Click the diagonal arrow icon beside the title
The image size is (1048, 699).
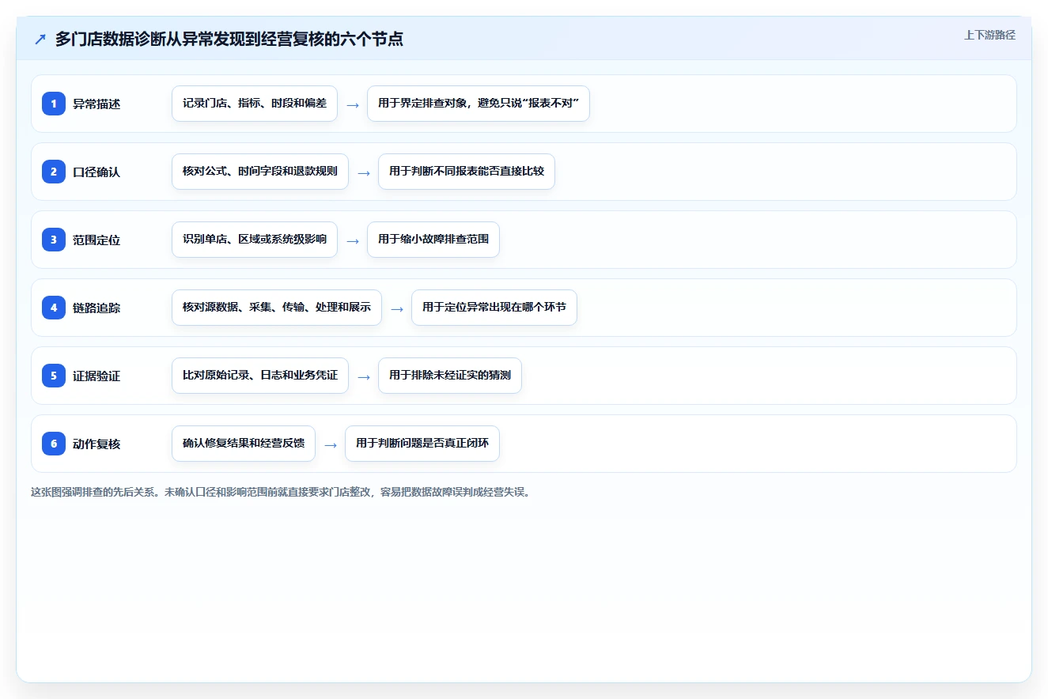tap(40, 39)
